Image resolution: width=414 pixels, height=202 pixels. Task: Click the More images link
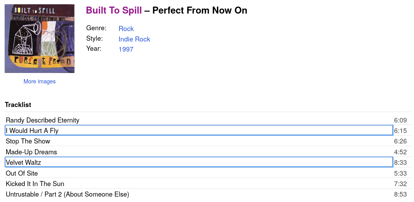40,81
